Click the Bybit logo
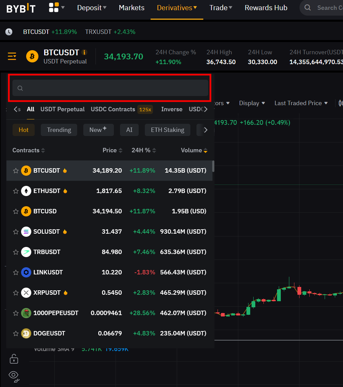343x387 pixels. click(x=21, y=8)
